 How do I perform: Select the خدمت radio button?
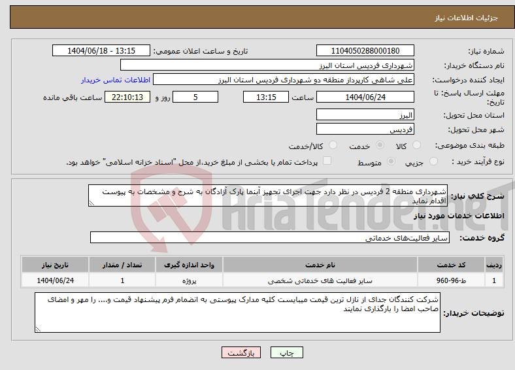point(380,145)
